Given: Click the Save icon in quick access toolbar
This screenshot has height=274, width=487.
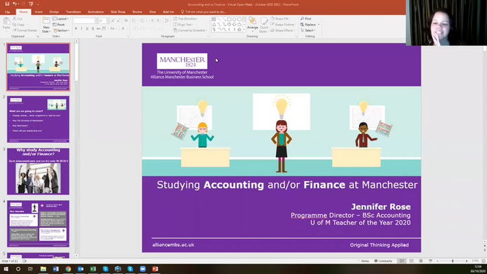Looking at the screenshot, I should (x=6, y=4).
